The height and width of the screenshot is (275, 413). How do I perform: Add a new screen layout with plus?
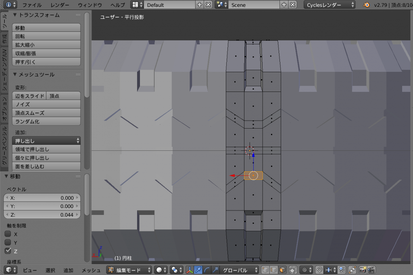pos(199,5)
